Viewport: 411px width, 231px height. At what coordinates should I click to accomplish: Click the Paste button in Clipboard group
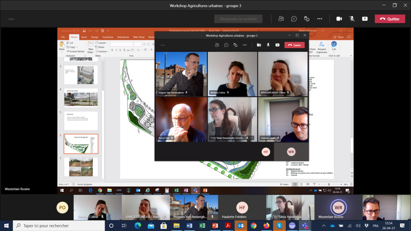(62, 47)
